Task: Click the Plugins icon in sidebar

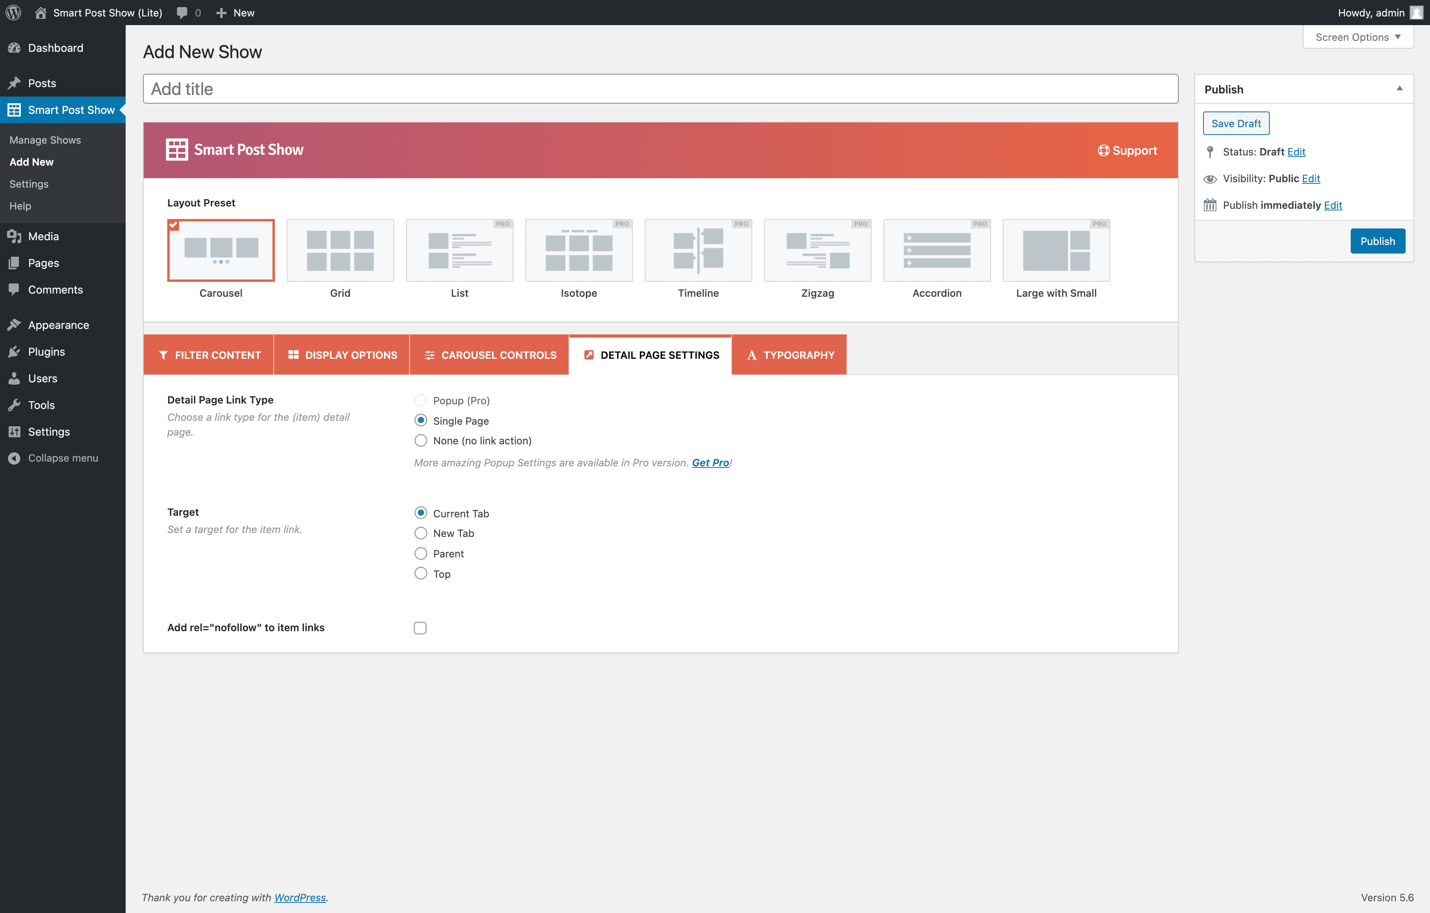Action: (14, 351)
